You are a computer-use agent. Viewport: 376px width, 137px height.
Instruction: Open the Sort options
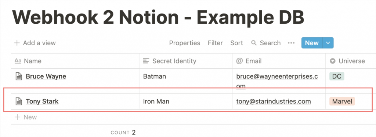pos(236,43)
